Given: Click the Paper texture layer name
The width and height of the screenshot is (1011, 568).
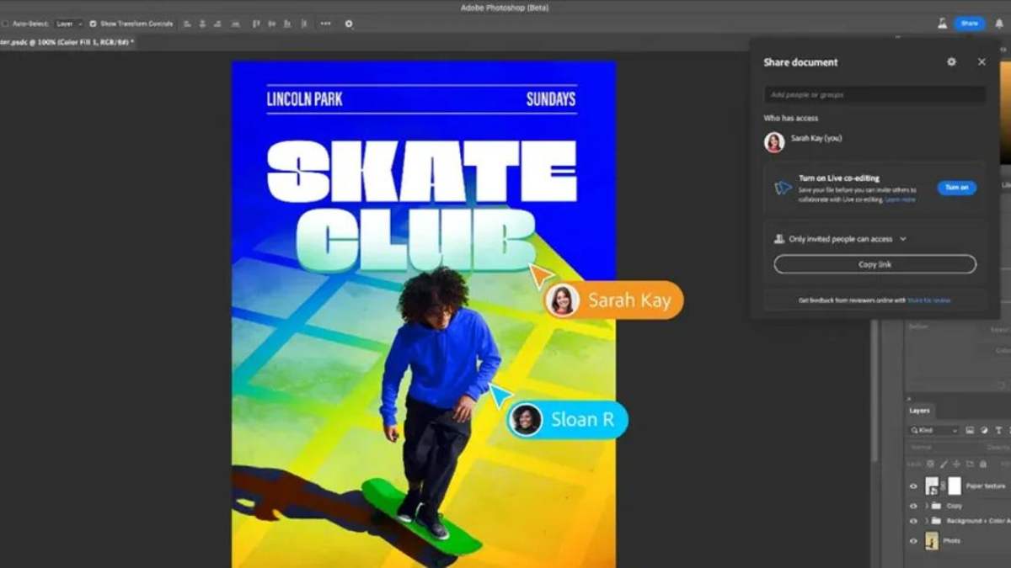Looking at the screenshot, I should (x=986, y=486).
